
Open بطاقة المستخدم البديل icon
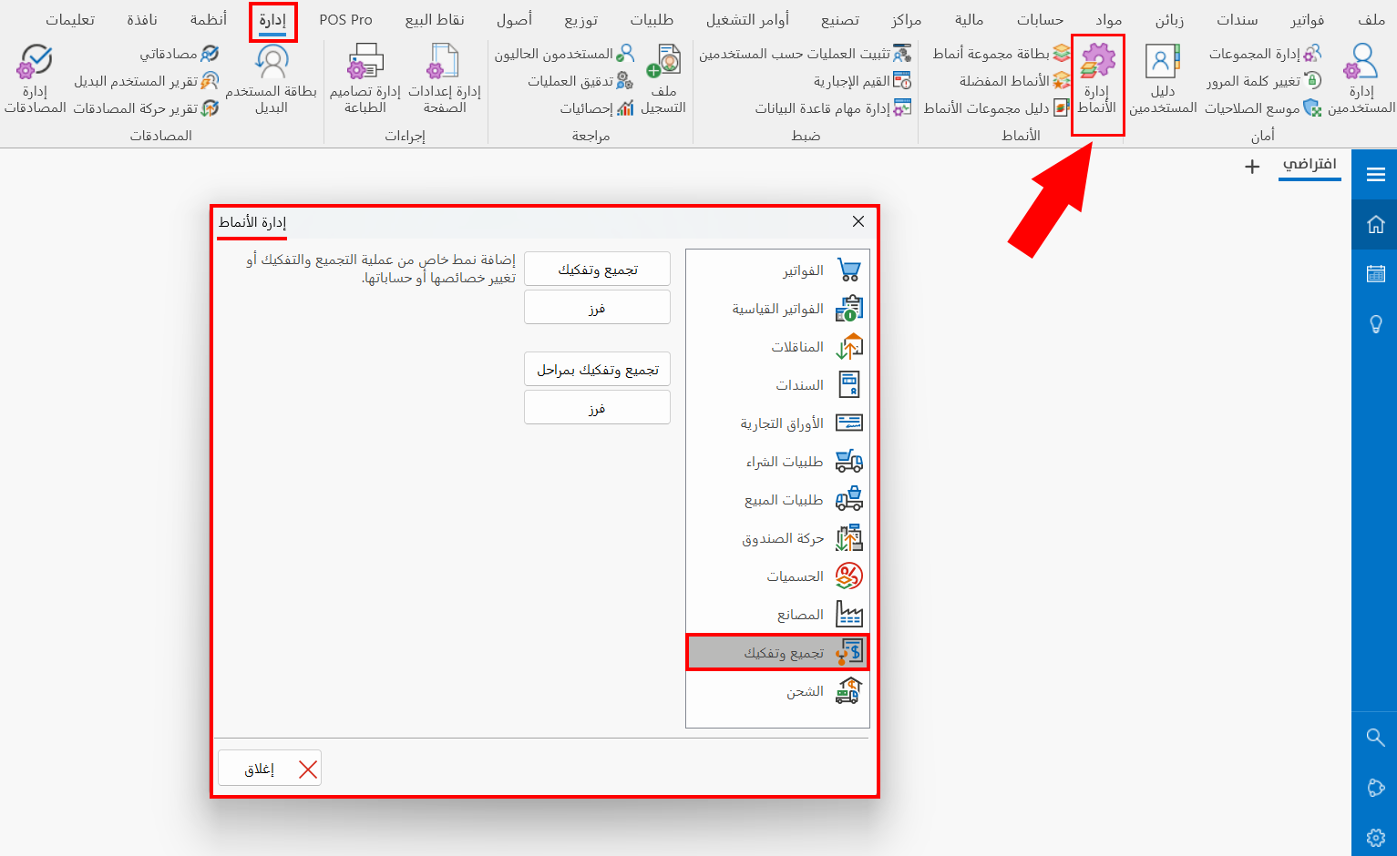pyautogui.click(x=271, y=80)
